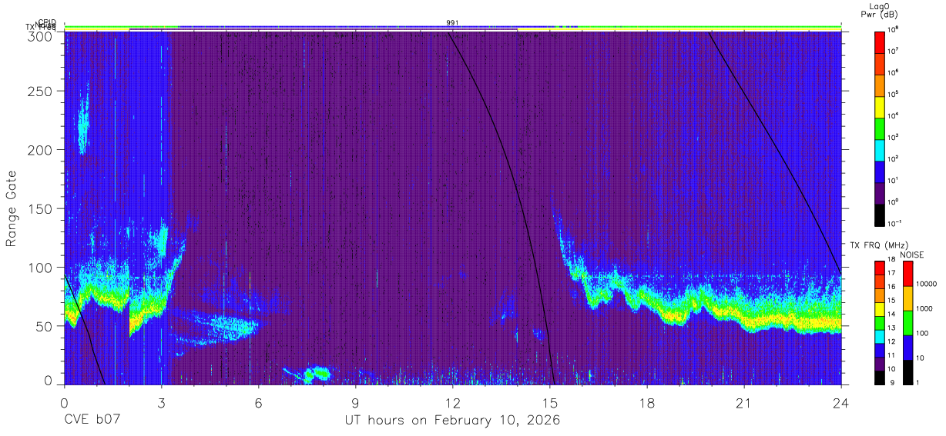Click the red top segment of NOISE colorbar
Screen dimensions: 946x436
pos(907,274)
